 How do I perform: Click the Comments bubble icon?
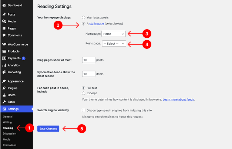pyautogui.click(x=4, y=35)
